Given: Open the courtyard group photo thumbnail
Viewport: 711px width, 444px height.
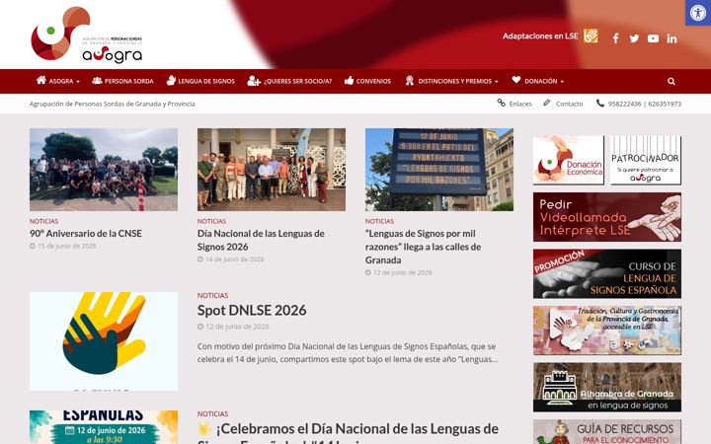Looking at the screenshot, I should (272, 170).
